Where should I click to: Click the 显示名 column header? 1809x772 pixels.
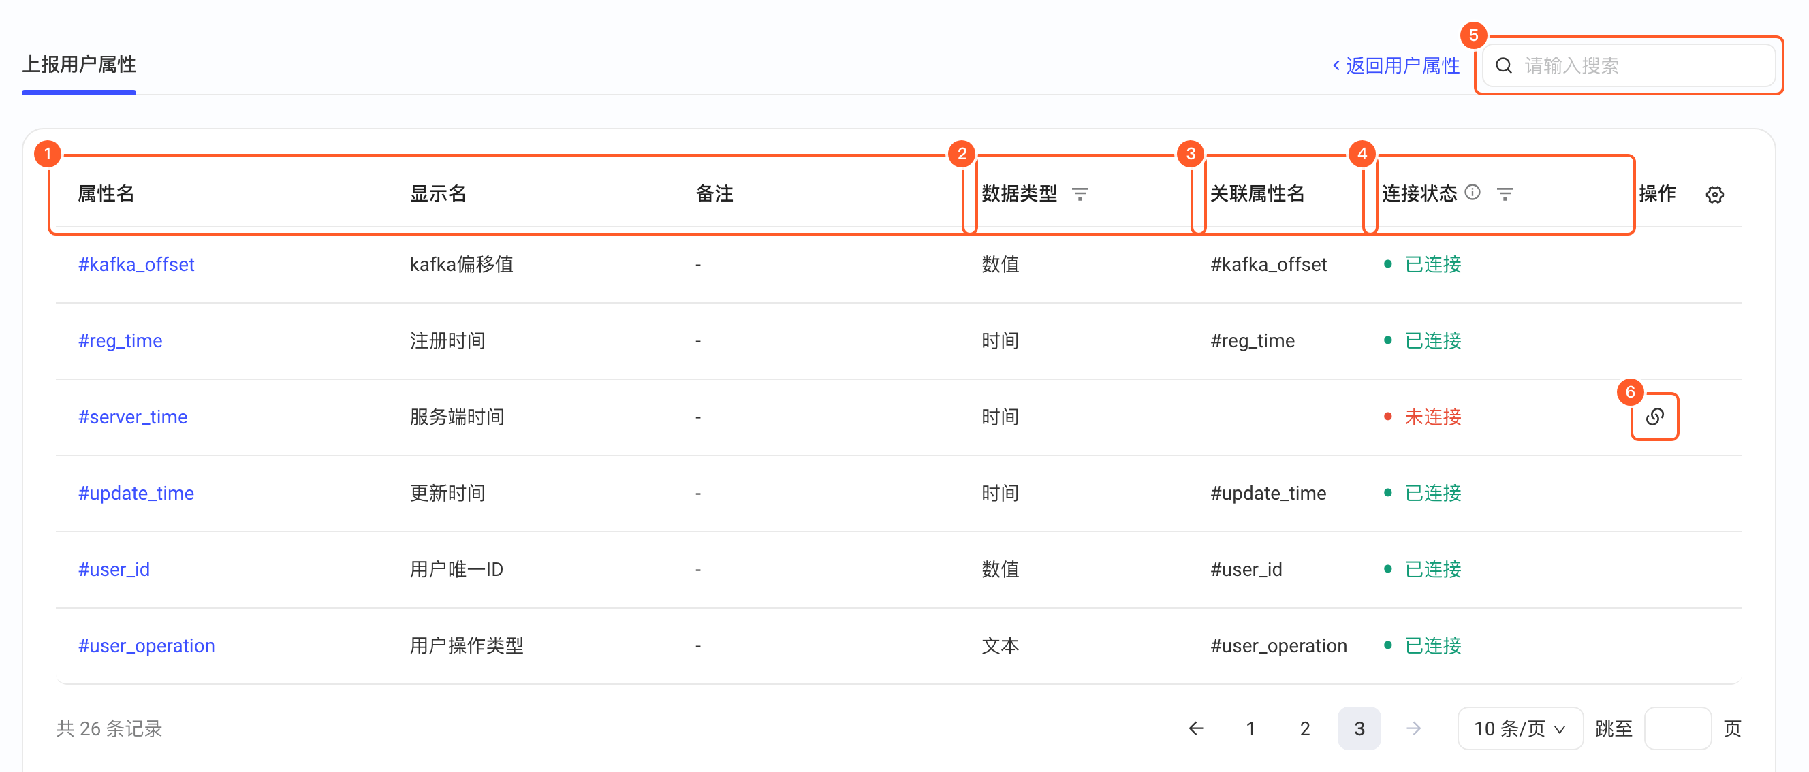pos(438,194)
